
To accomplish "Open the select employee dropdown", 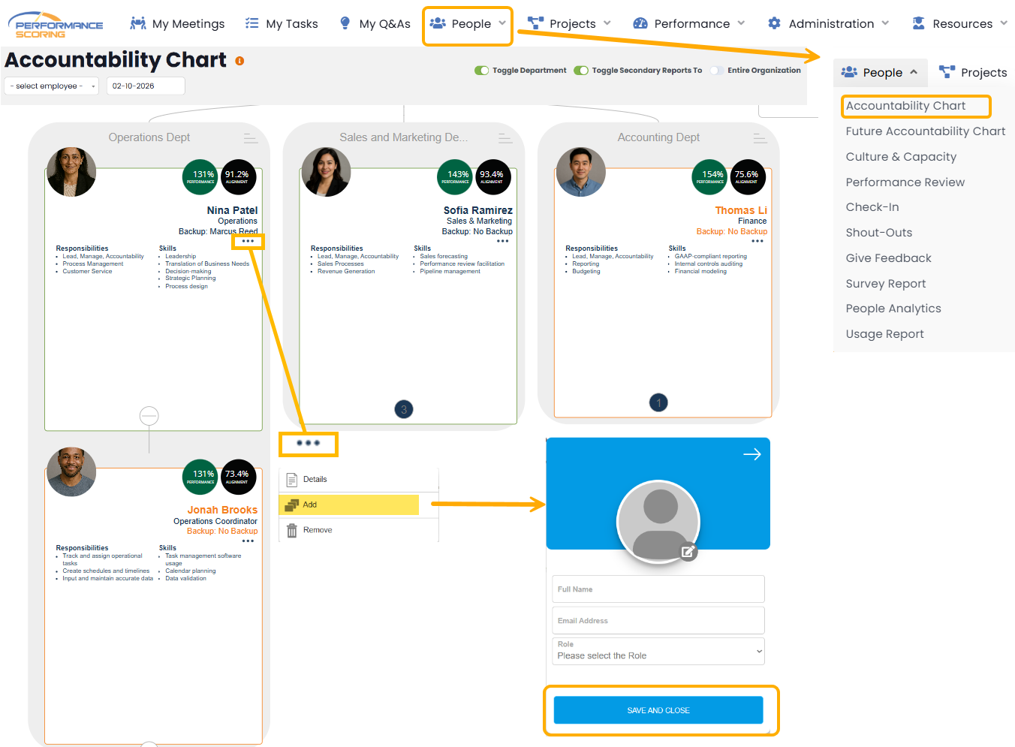I will (52, 86).
